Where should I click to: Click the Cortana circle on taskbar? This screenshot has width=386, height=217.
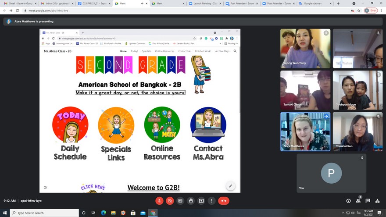(83, 213)
